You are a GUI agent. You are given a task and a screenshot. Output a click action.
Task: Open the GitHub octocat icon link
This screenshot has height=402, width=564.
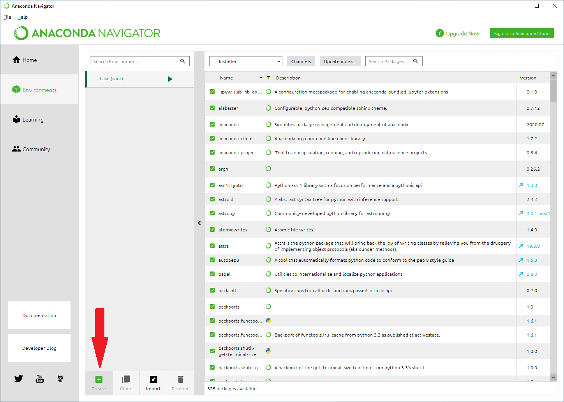tap(60, 379)
